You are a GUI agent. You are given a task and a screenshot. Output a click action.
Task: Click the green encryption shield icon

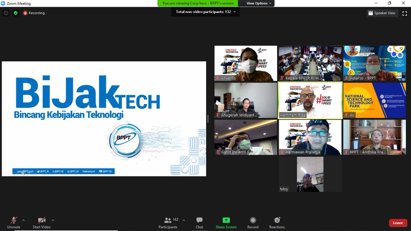[x=15, y=13]
